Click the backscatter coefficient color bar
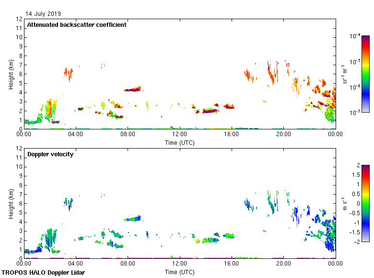Screen dimensions: 374x278 click(365, 74)
